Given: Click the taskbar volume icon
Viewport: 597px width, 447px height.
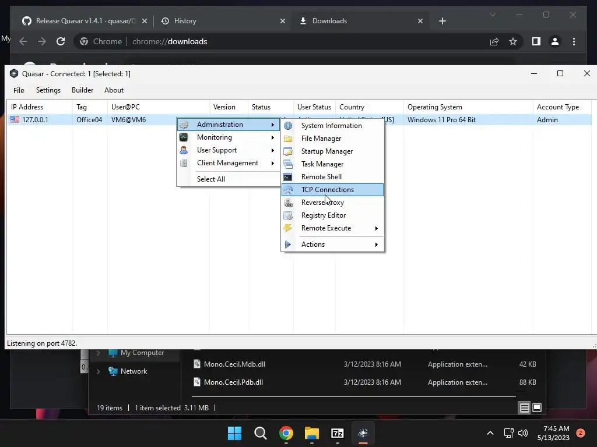Looking at the screenshot, I should click(523, 433).
